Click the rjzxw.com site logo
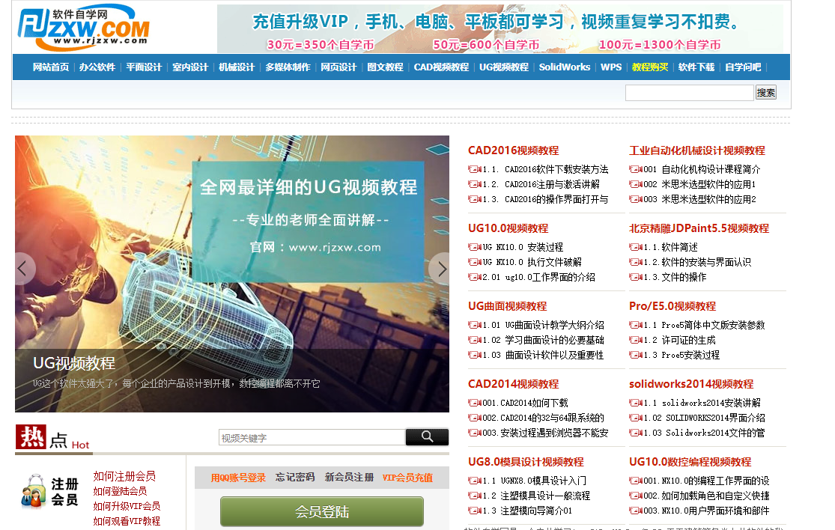The image size is (835, 530). point(84,27)
